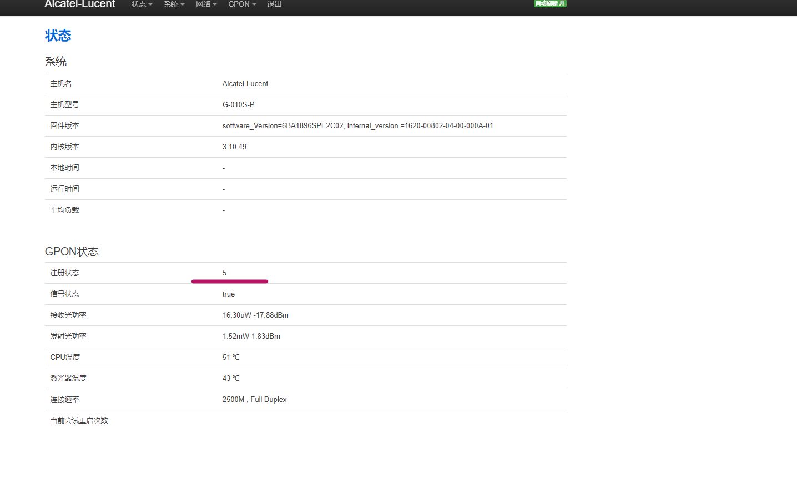The image size is (797, 492).
Task: Click the 当前尝试重启次数 label
Action: coord(79,421)
